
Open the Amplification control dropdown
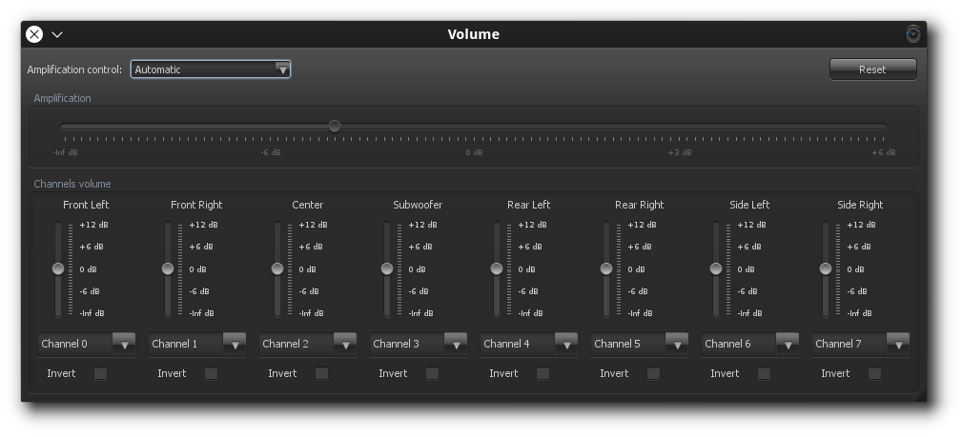click(211, 70)
